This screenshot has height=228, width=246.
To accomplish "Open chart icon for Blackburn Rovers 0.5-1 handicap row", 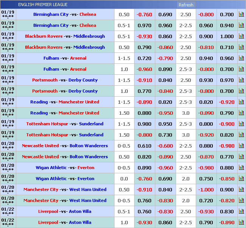I will (x=241, y=37).
